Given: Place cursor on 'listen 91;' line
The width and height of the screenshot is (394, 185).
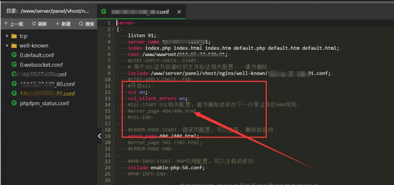Looking at the screenshot, I should 142,36.
